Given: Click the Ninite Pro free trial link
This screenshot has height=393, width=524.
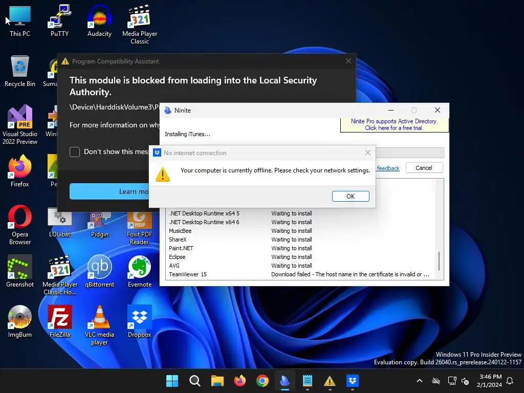Looking at the screenshot, I should (394, 125).
